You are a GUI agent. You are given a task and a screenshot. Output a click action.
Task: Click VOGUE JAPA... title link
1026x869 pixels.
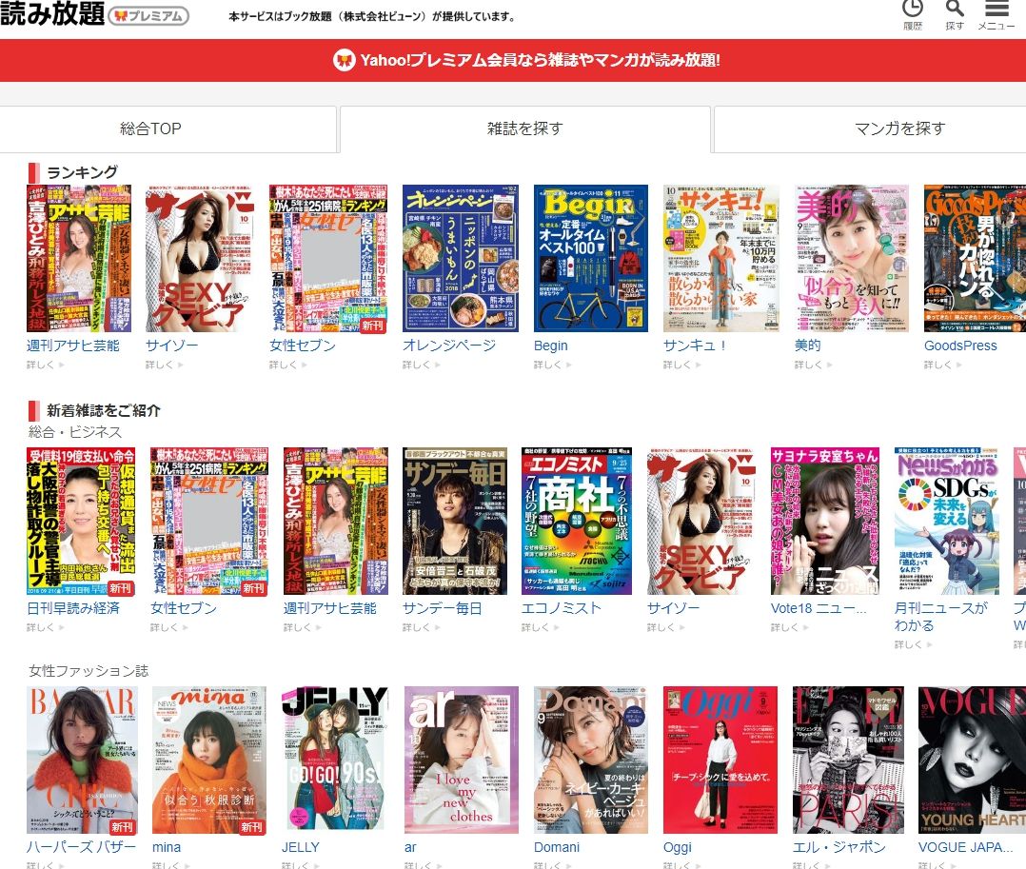pos(966,847)
